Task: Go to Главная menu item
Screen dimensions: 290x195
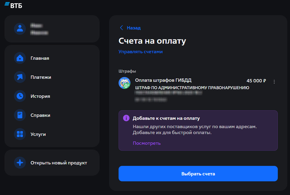Action: 40,58
